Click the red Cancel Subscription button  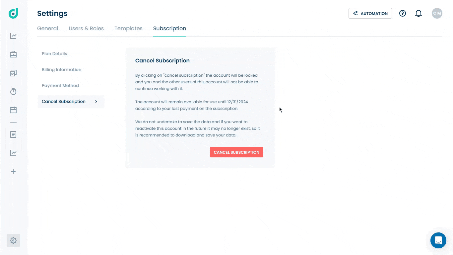236,152
